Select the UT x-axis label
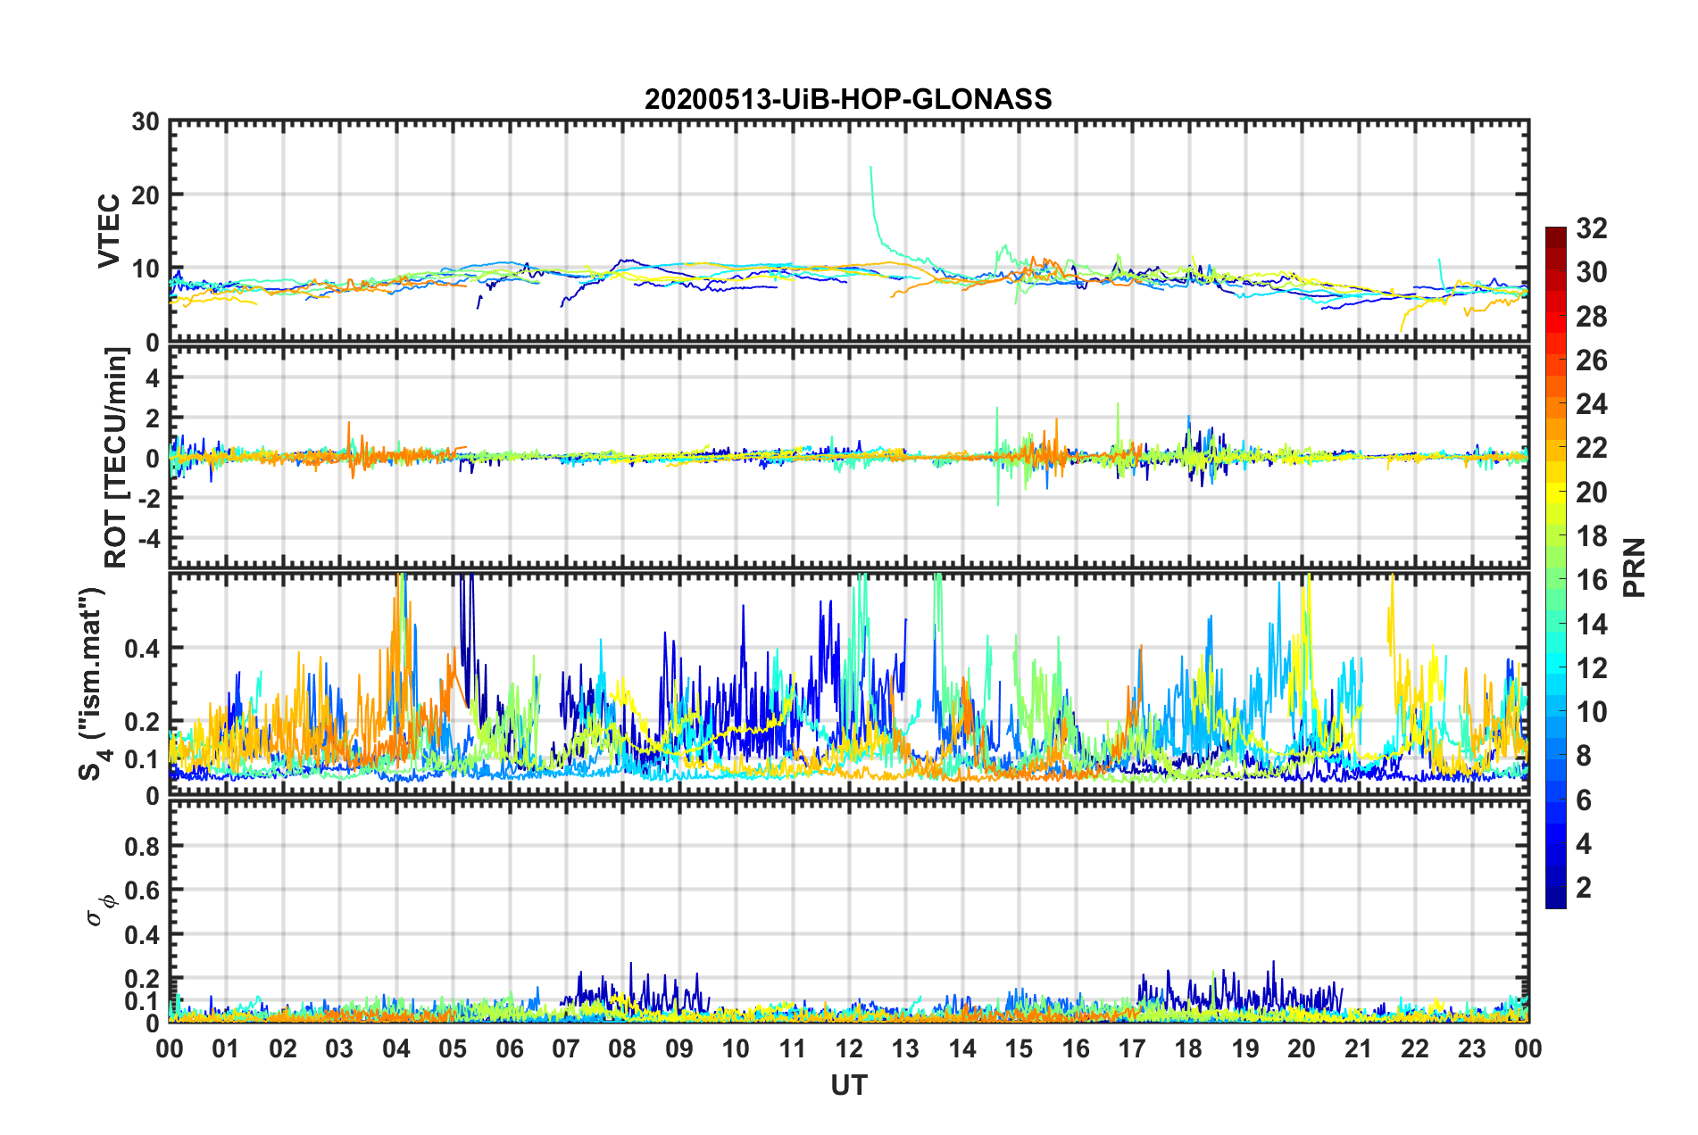The width and height of the screenshot is (1698, 1135). pyautogui.click(x=849, y=1085)
